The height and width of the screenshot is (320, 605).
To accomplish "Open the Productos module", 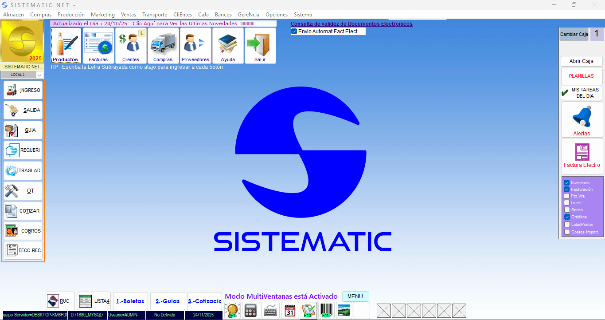I will point(66,44).
